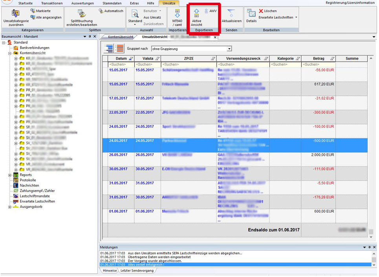
Task: Open the Extras ribbon tab
Action: pyautogui.click(x=134, y=3)
